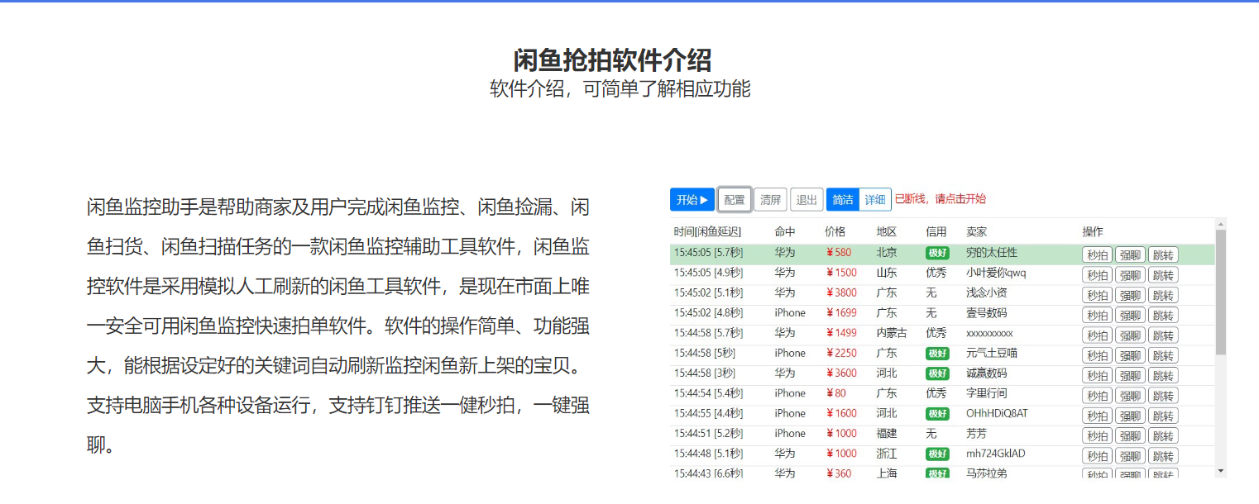Image resolution: width=1259 pixels, height=504 pixels.
Task: Click the software interface preview image
Action: click(948, 330)
